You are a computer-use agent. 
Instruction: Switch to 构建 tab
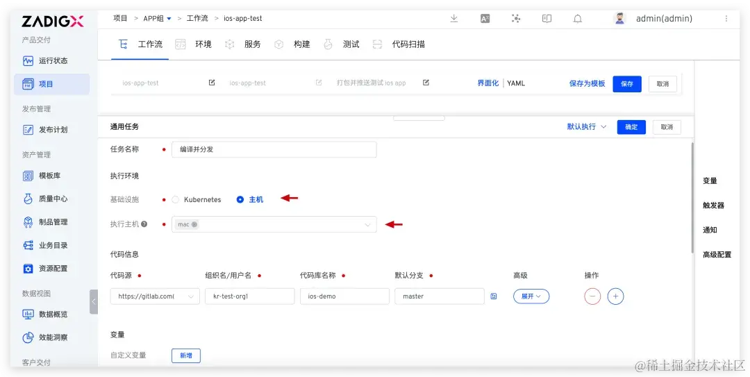pyautogui.click(x=292, y=44)
